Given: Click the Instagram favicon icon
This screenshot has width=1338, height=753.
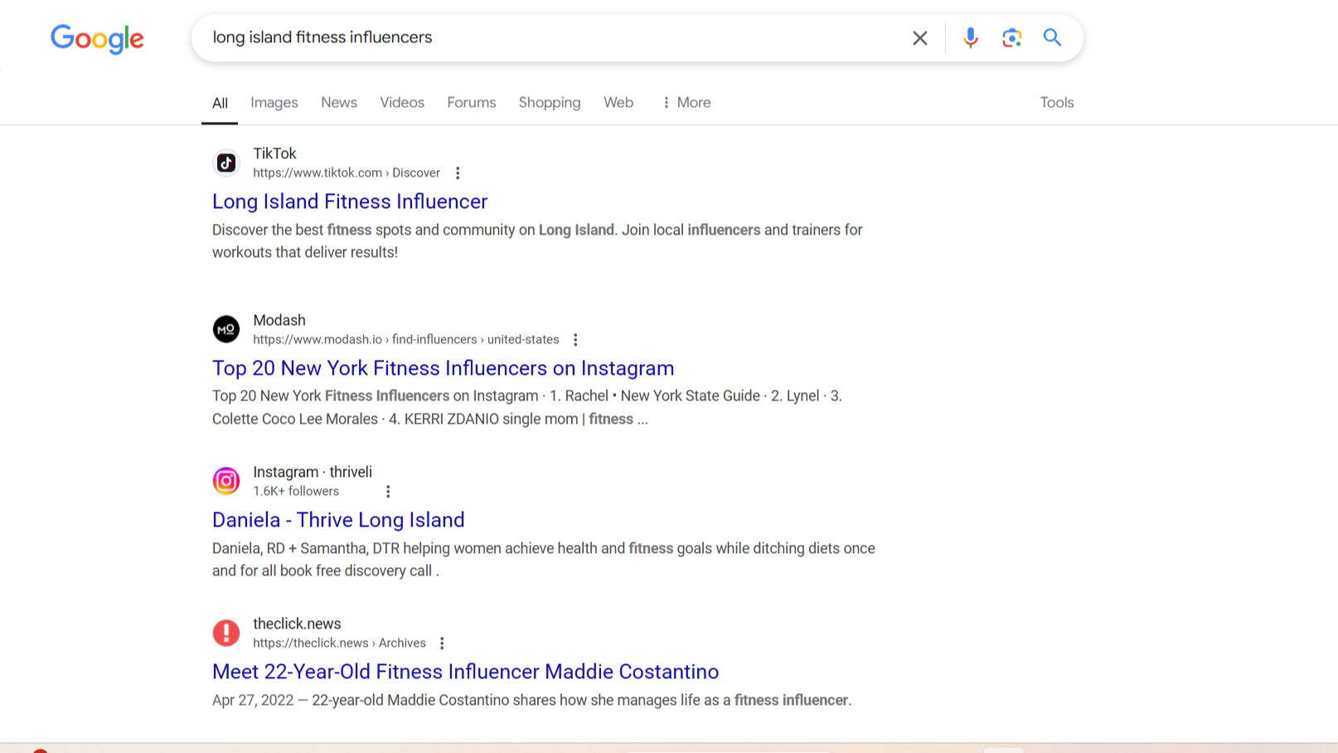Looking at the screenshot, I should point(226,481).
